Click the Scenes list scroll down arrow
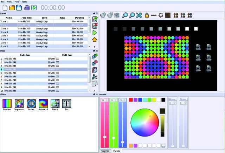The height and width of the screenshot is (153, 225). (89, 47)
